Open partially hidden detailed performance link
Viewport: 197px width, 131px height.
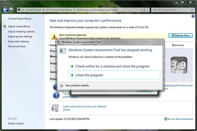(178, 87)
